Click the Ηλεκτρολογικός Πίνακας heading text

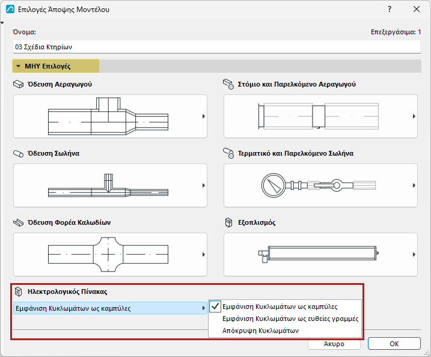click(67, 291)
